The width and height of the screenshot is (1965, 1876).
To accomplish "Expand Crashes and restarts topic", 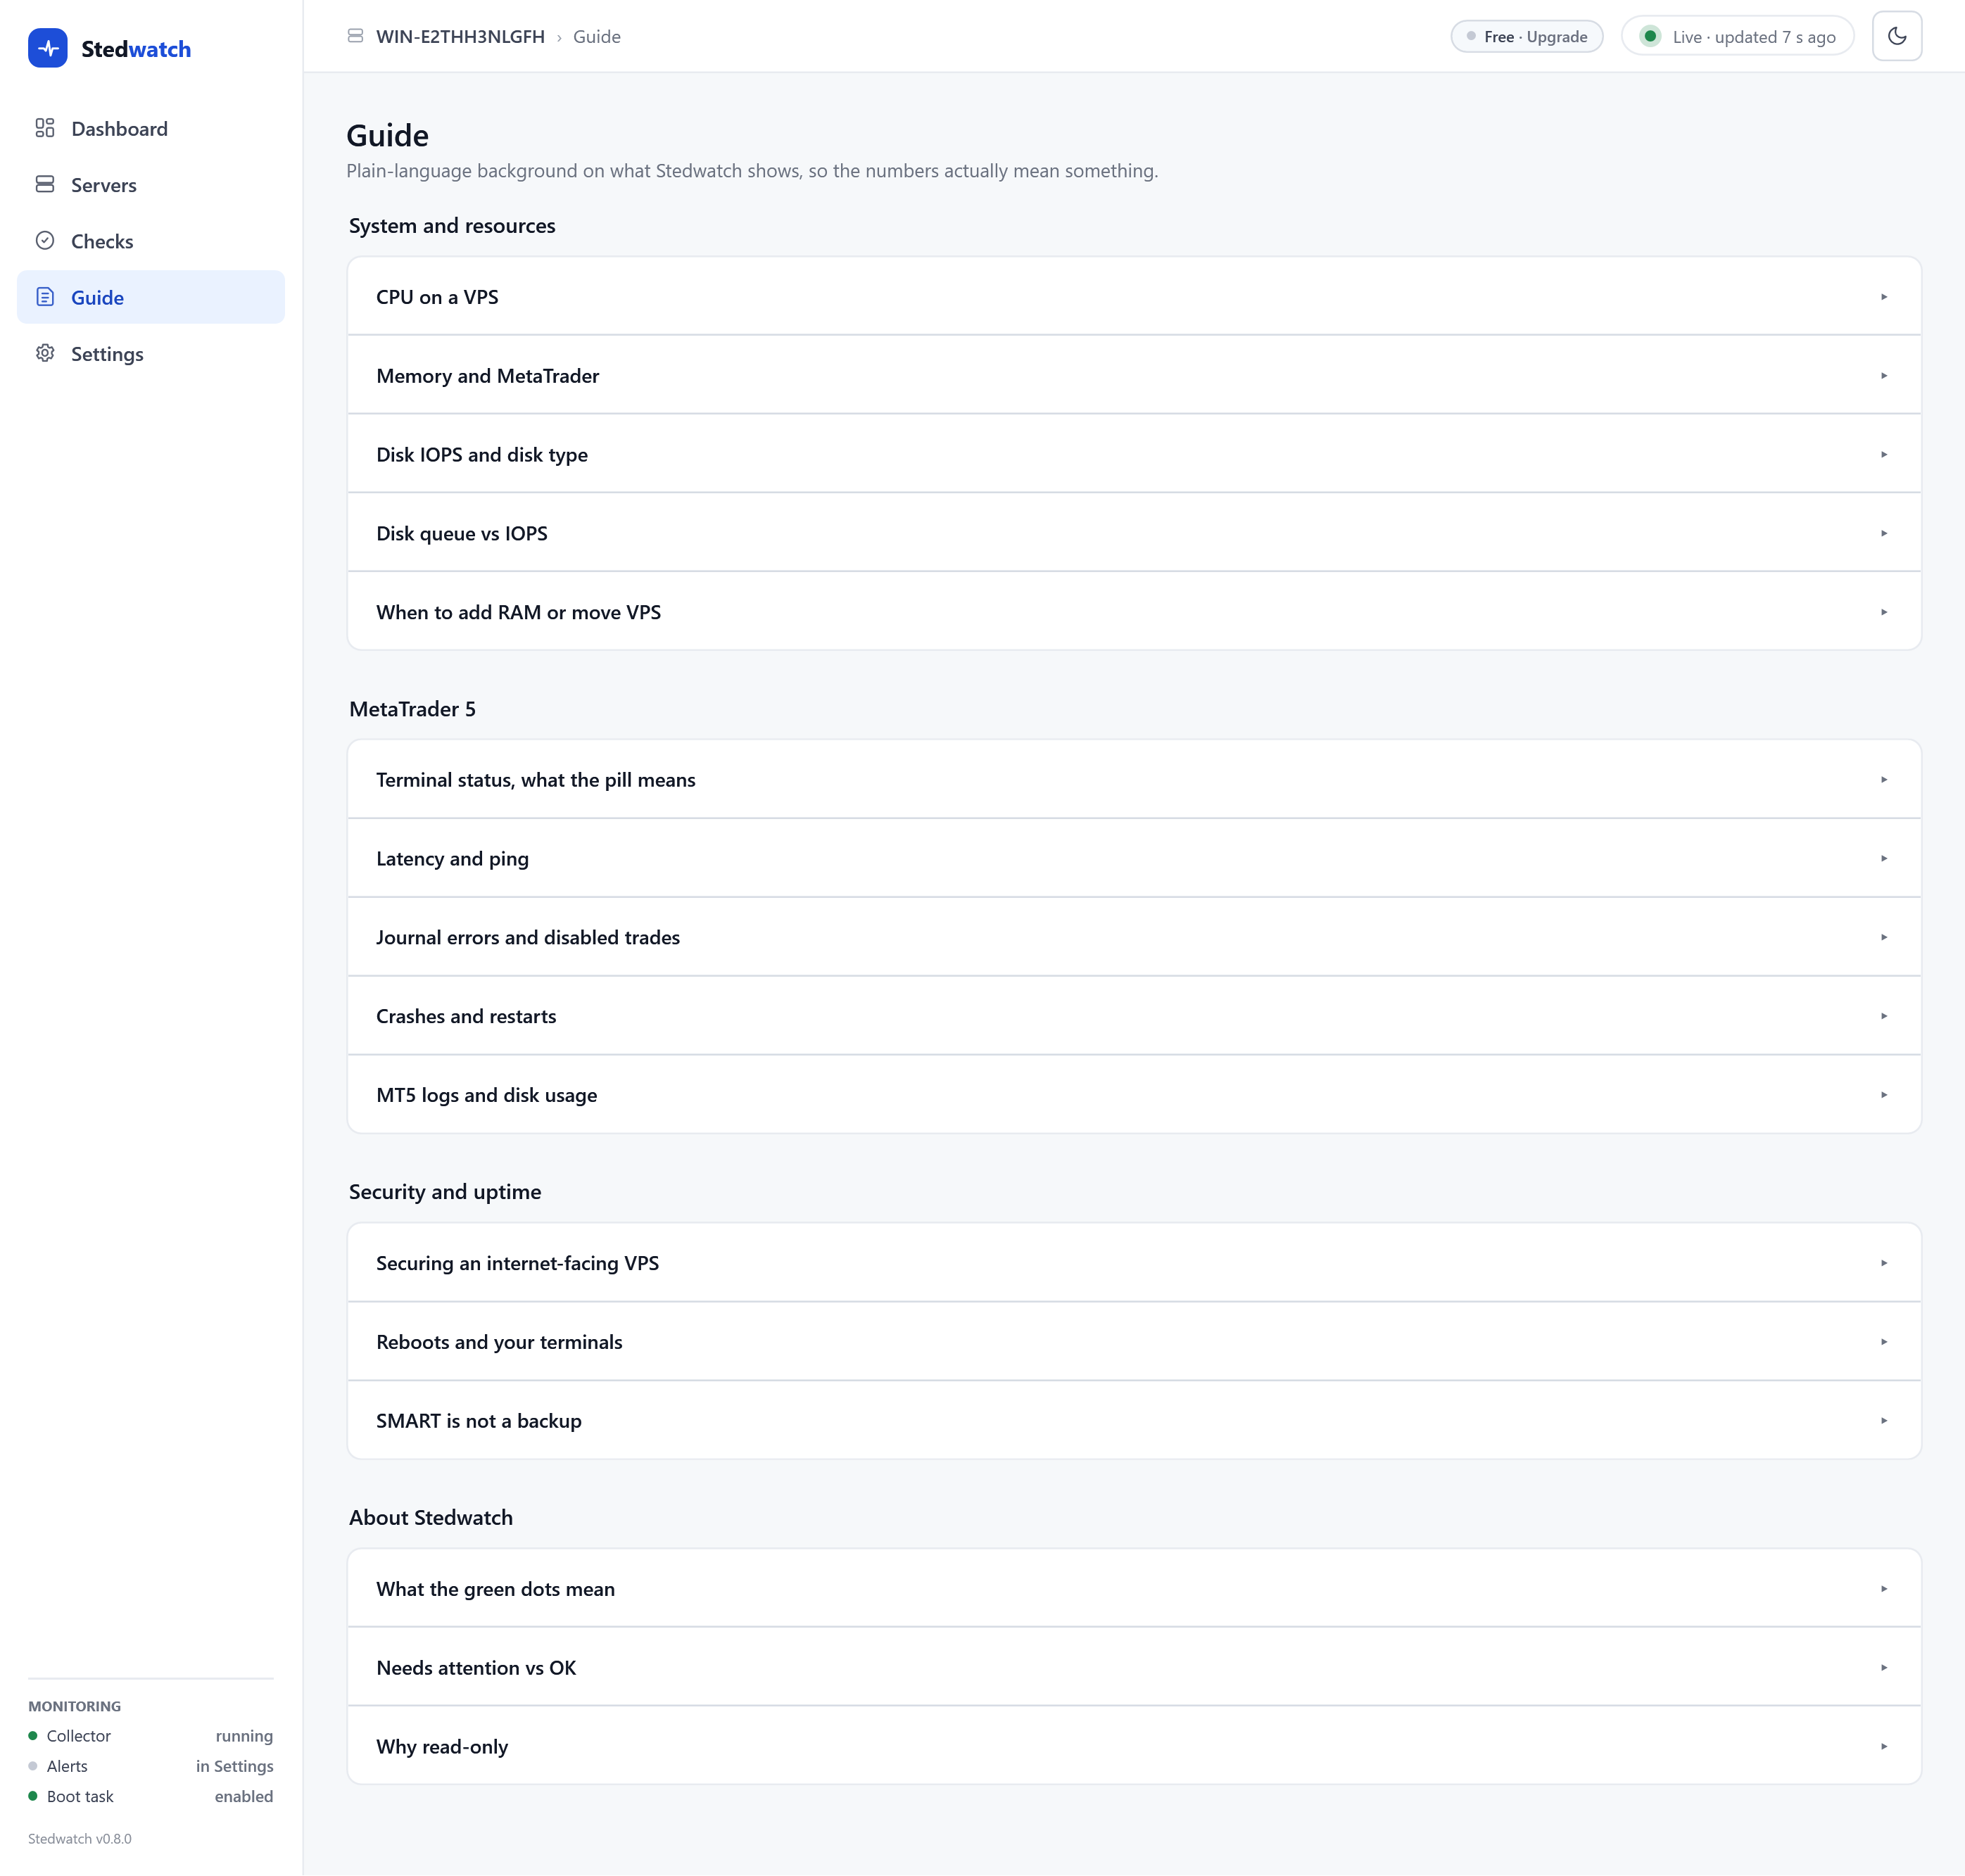I will click(1134, 1016).
